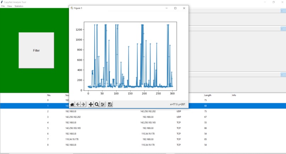
Task: Click protocol UDP cell in row 2
Action: (178, 111)
